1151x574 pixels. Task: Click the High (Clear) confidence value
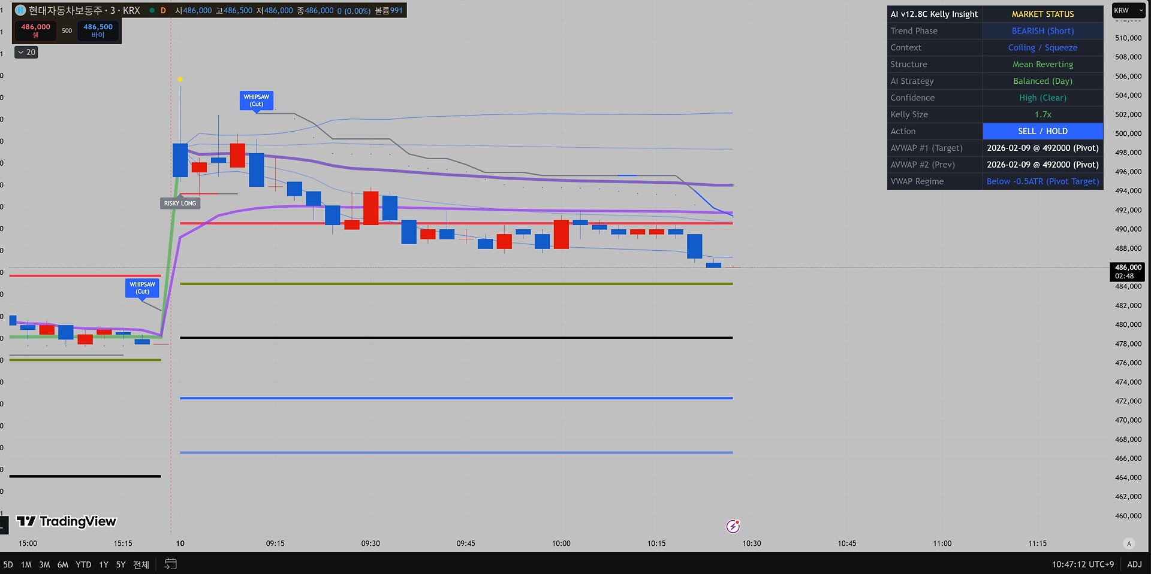tap(1042, 98)
